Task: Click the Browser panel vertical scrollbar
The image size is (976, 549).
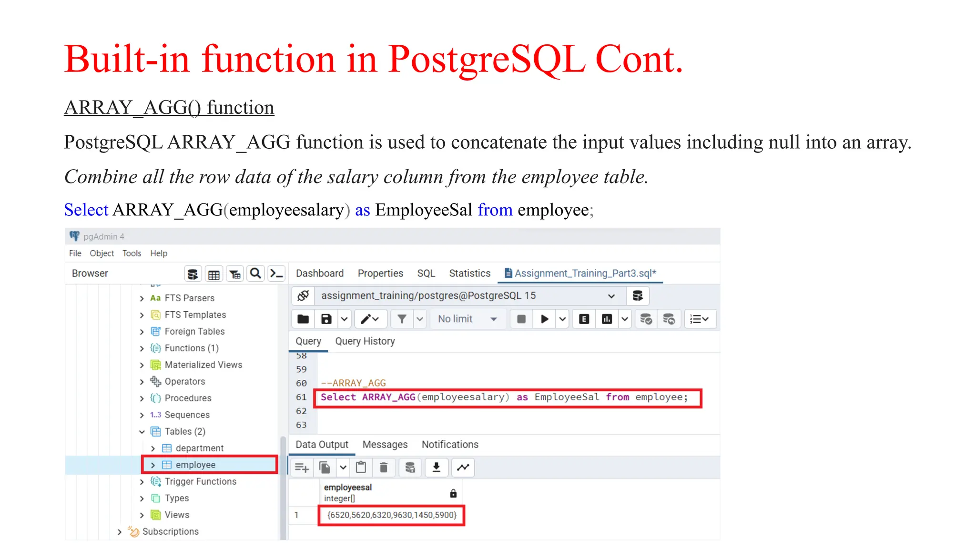Action: point(283,488)
